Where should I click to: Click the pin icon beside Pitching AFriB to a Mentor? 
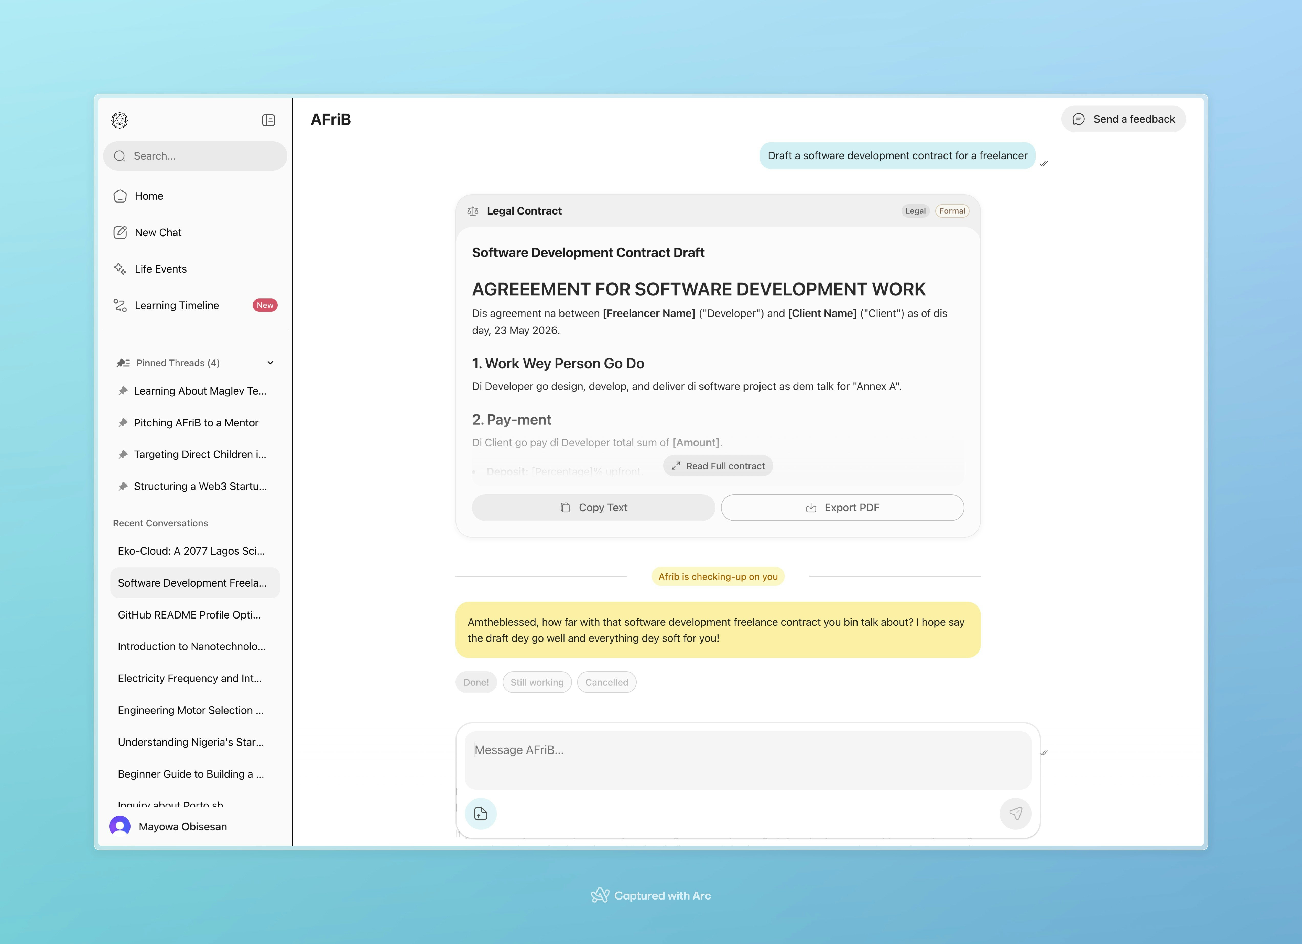(123, 423)
